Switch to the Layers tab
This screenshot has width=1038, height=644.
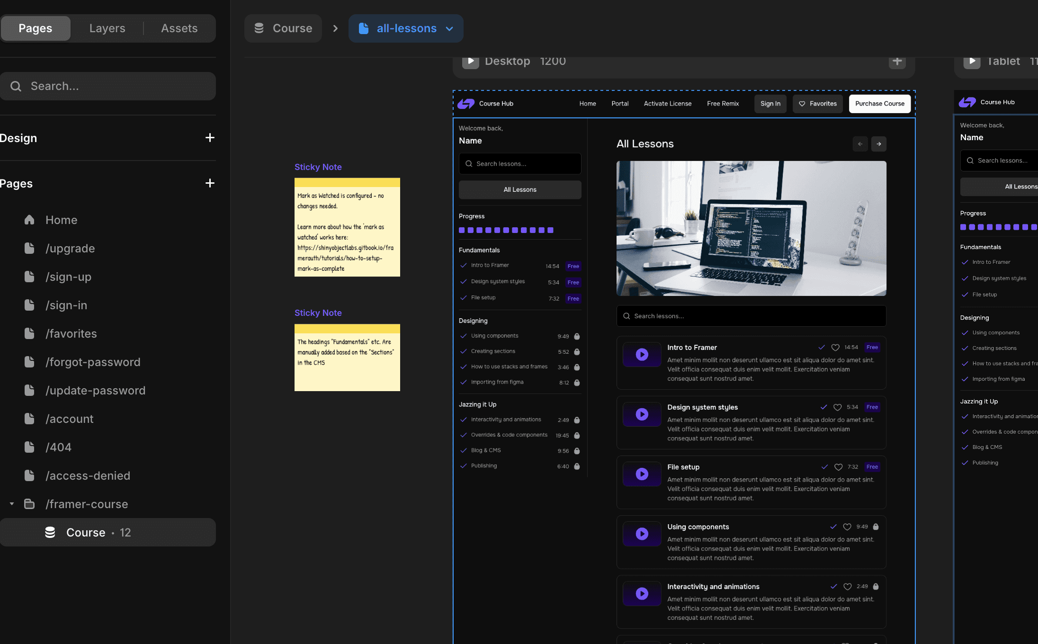[107, 28]
